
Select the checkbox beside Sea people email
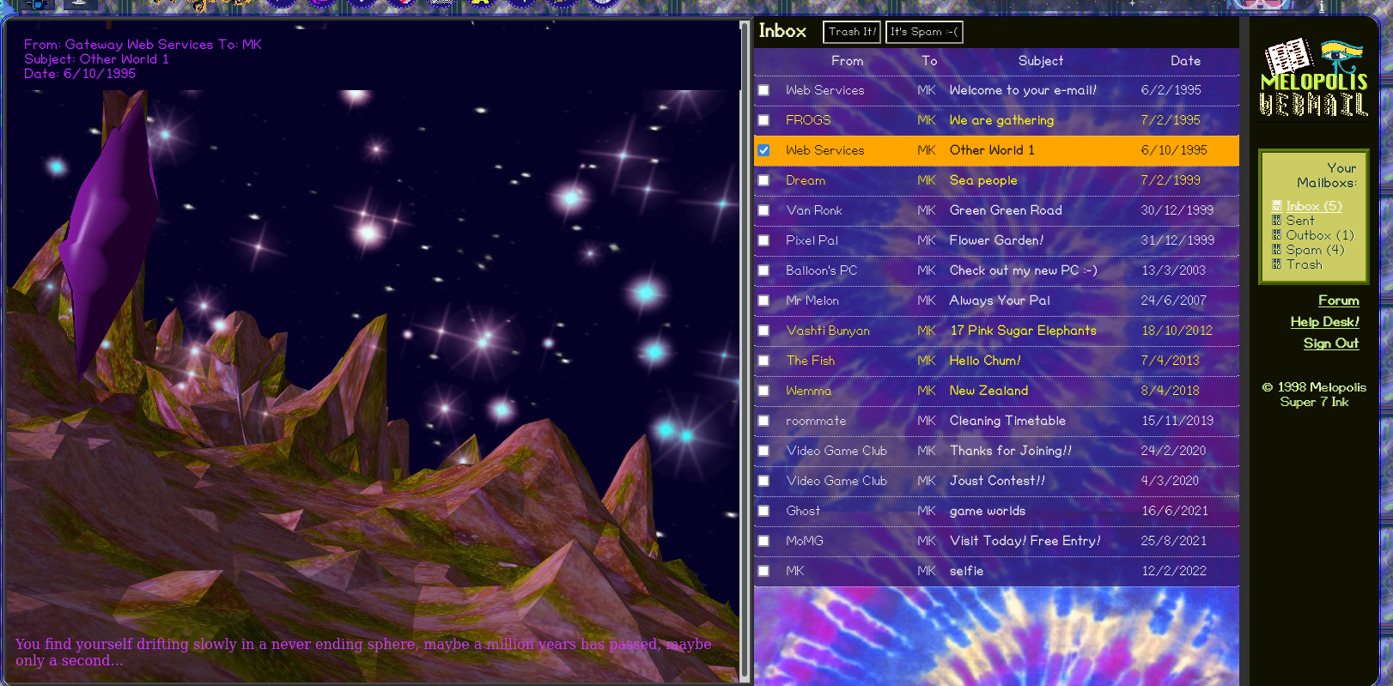(x=763, y=180)
